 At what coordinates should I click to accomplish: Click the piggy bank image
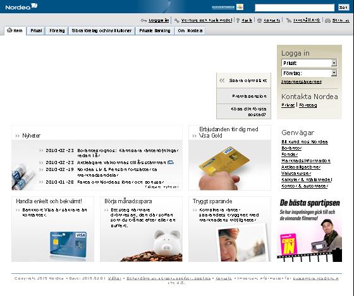[x=168, y=242]
